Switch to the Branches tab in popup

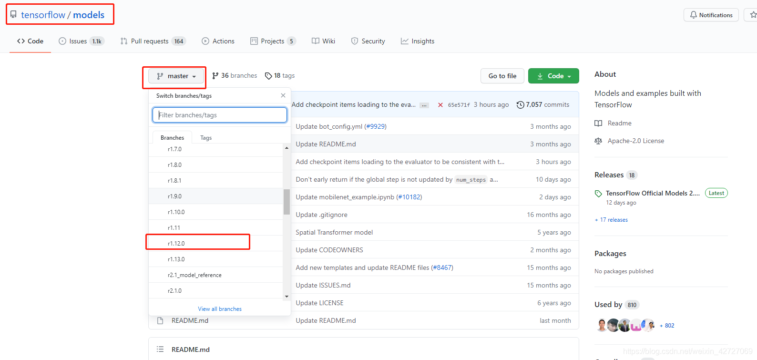[x=172, y=137]
